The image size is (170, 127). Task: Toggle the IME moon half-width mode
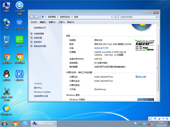[159, 119]
